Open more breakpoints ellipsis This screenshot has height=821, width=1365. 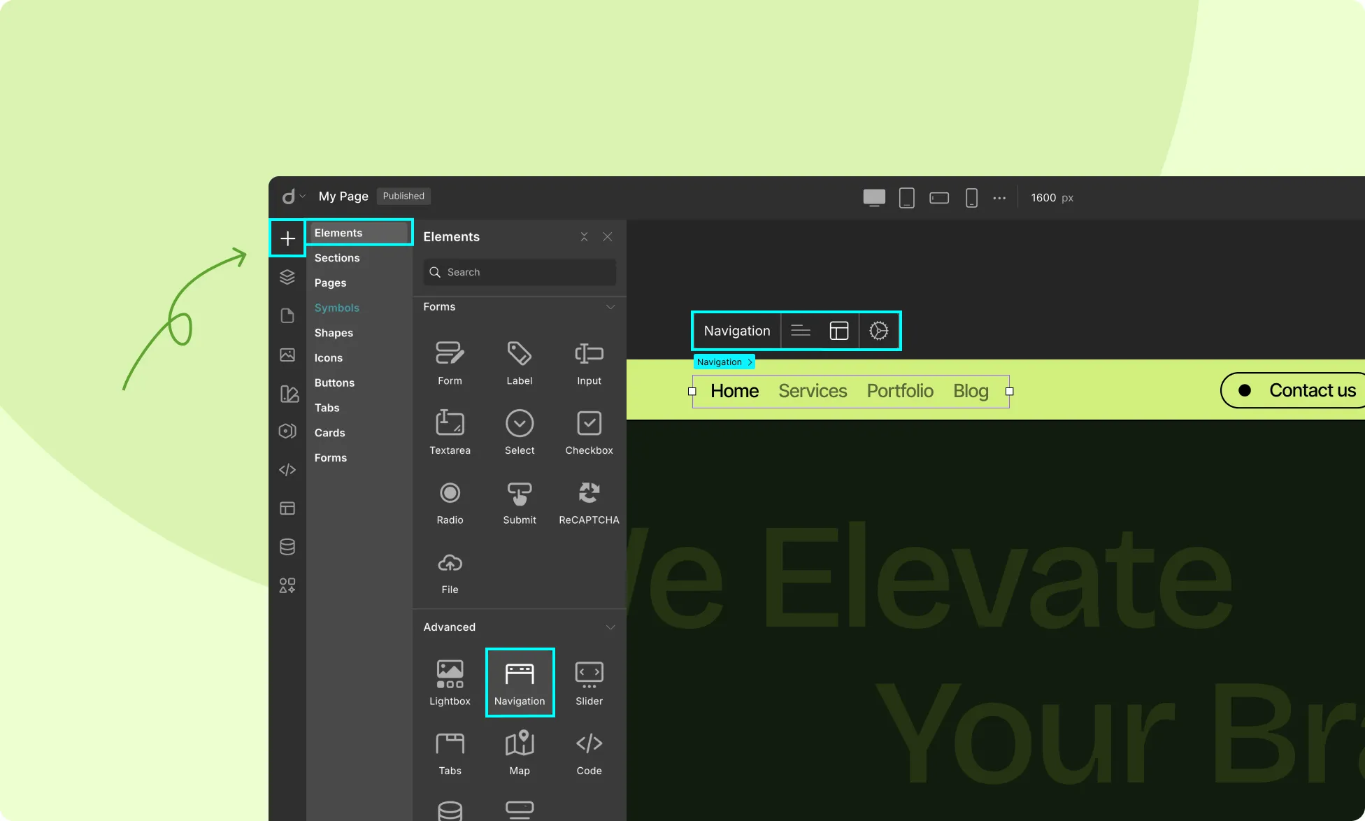[x=999, y=198]
